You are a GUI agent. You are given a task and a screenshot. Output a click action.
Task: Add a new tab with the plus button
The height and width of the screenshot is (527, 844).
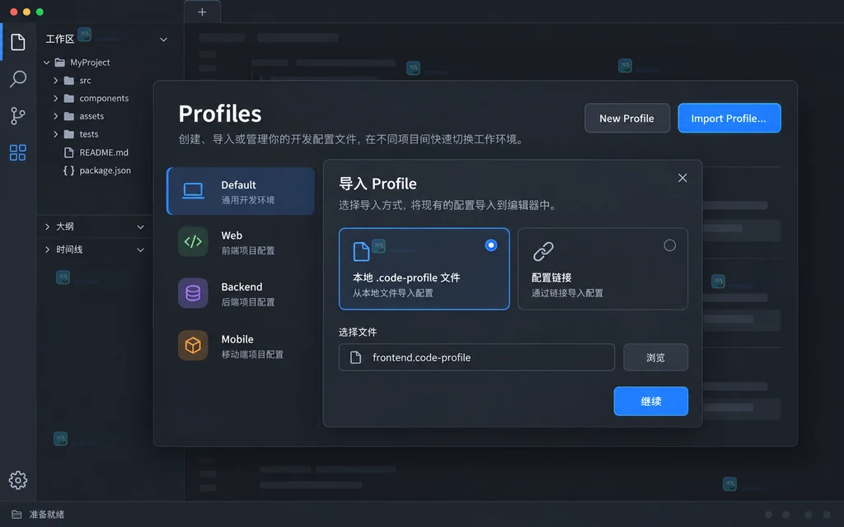[x=202, y=12]
